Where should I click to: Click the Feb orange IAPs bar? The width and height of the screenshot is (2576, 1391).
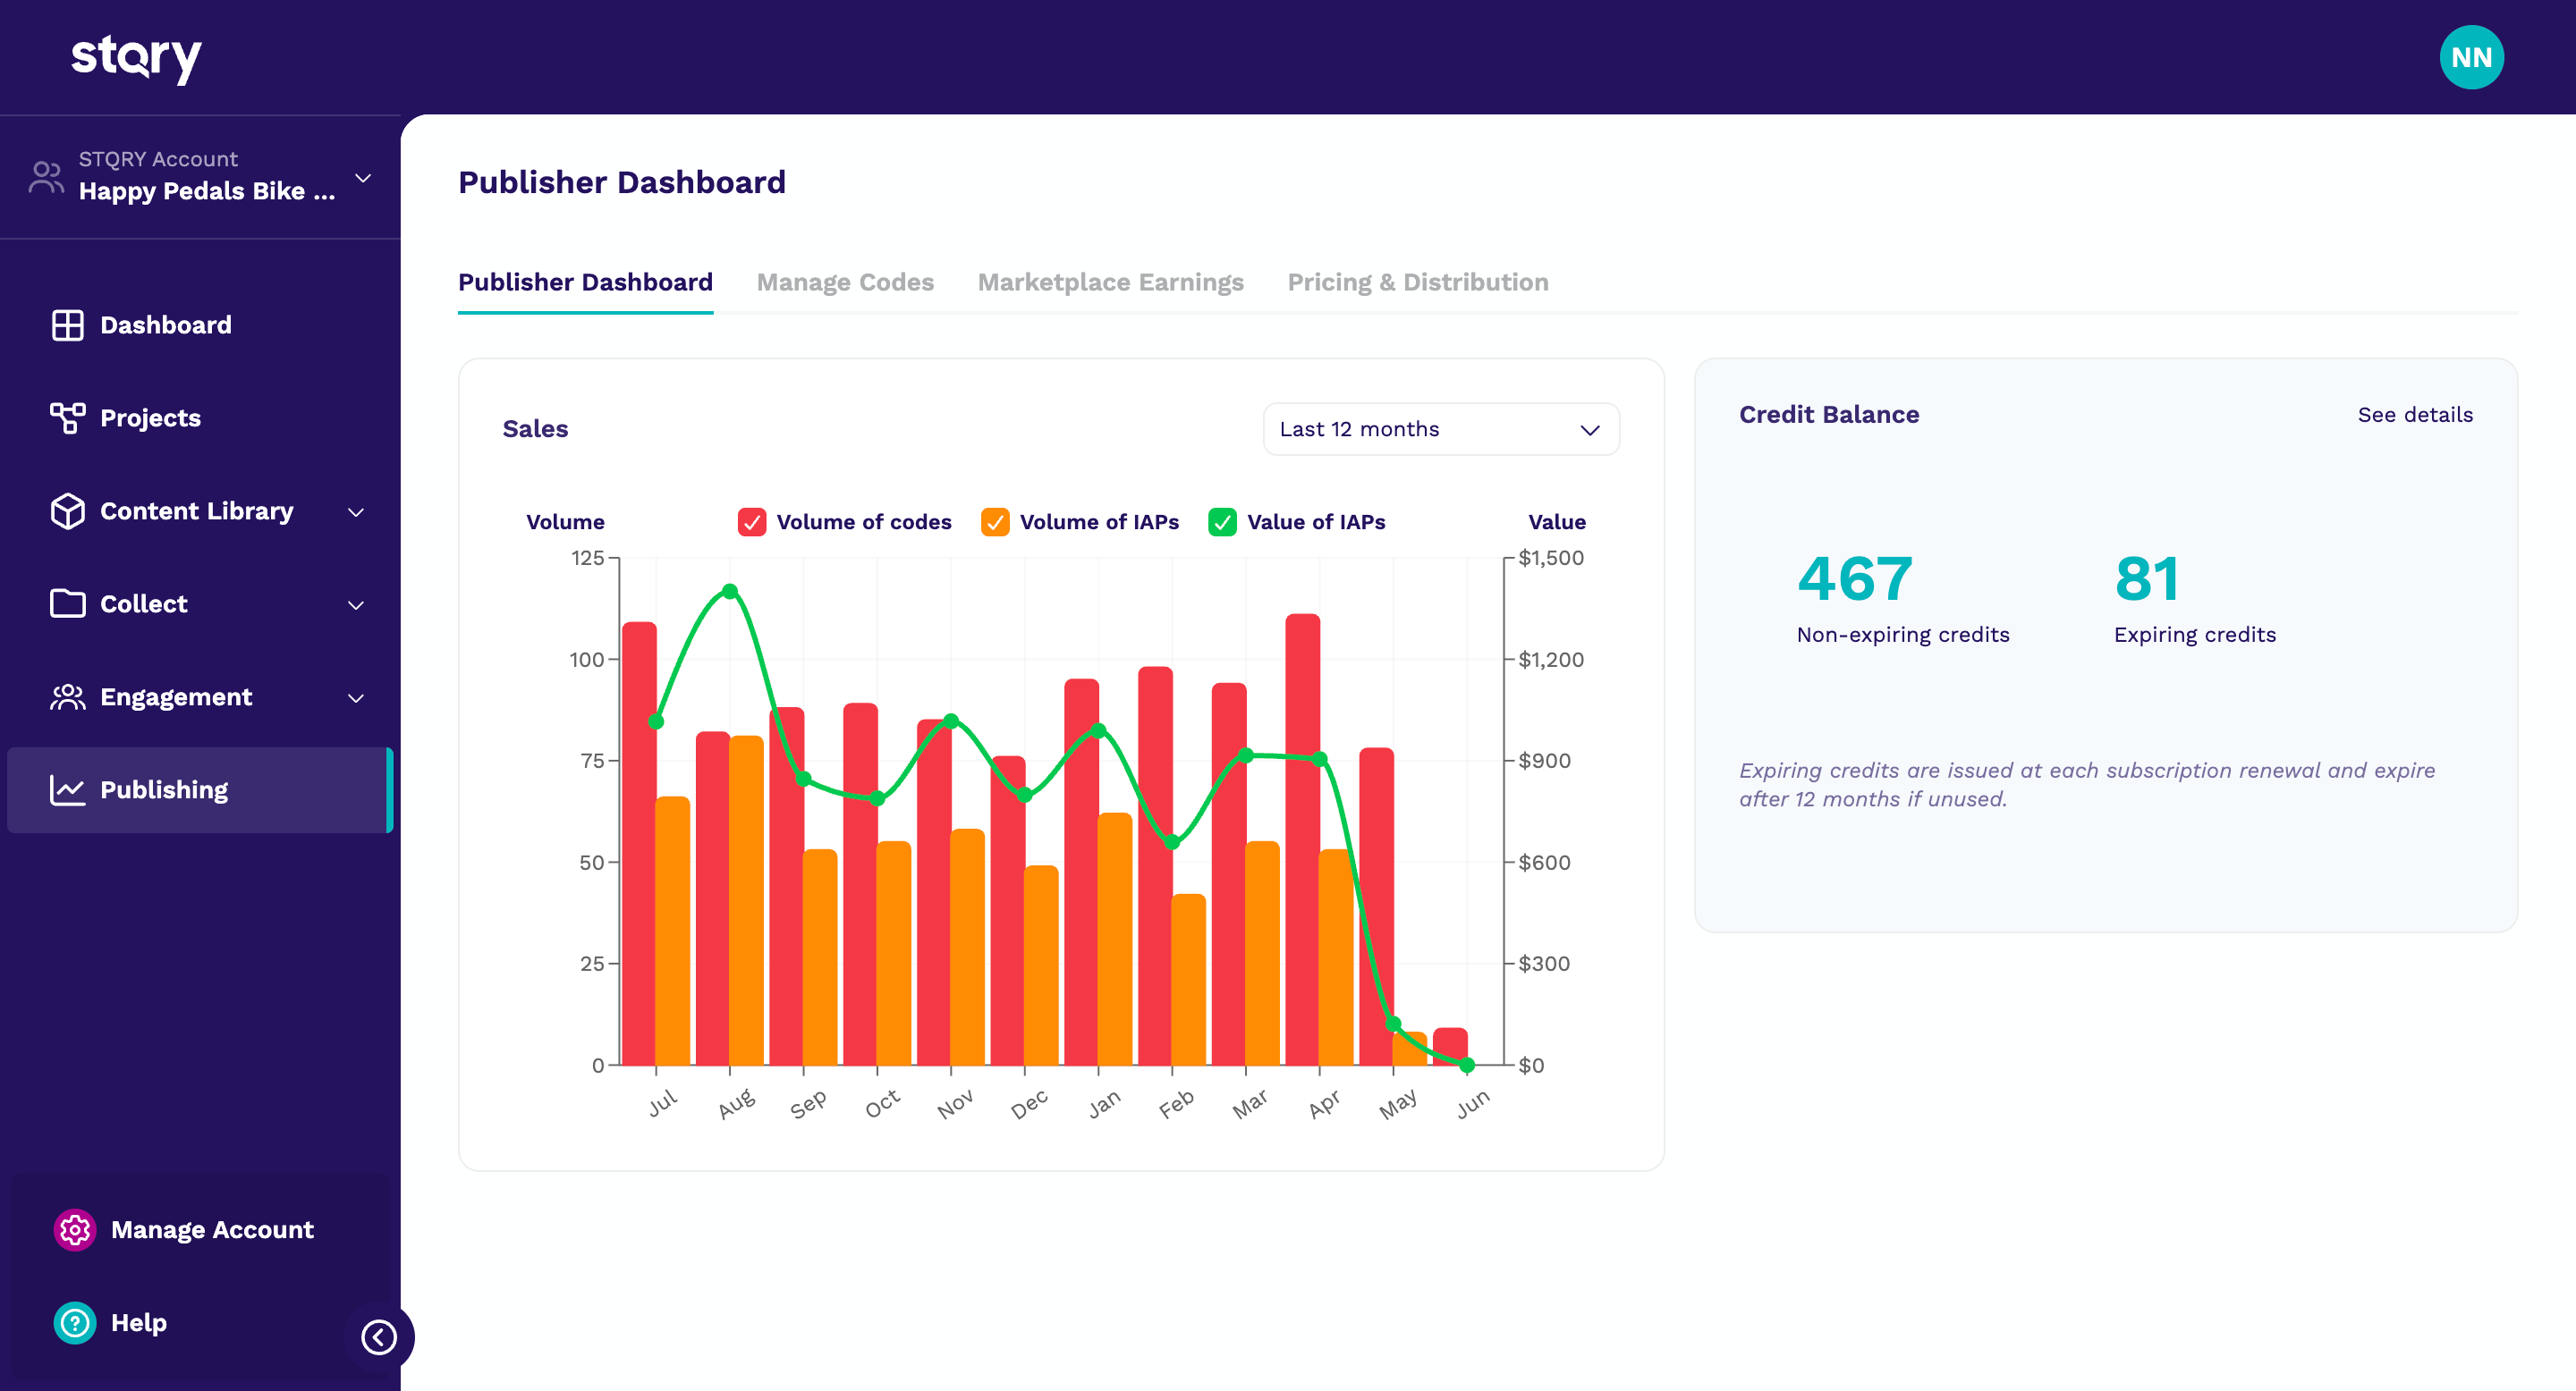point(1188,979)
